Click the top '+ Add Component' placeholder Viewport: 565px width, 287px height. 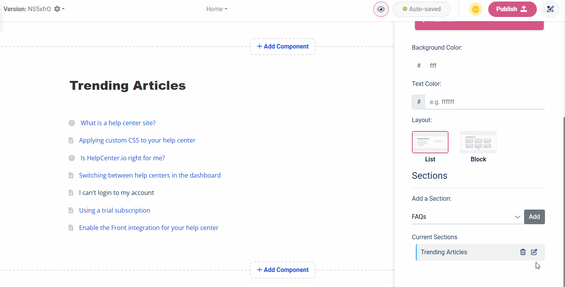click(x=283, y=46)
